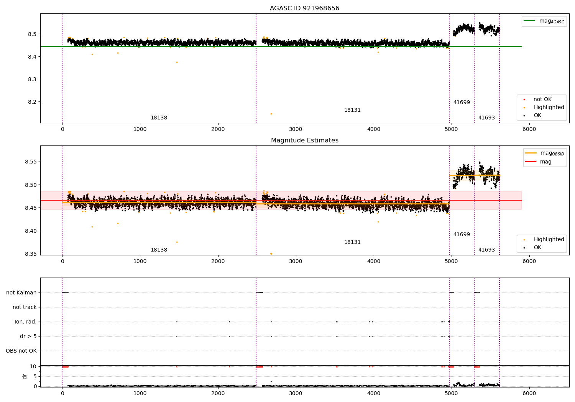Click the red 'mag' legend line in middle plot

[531, 162]
